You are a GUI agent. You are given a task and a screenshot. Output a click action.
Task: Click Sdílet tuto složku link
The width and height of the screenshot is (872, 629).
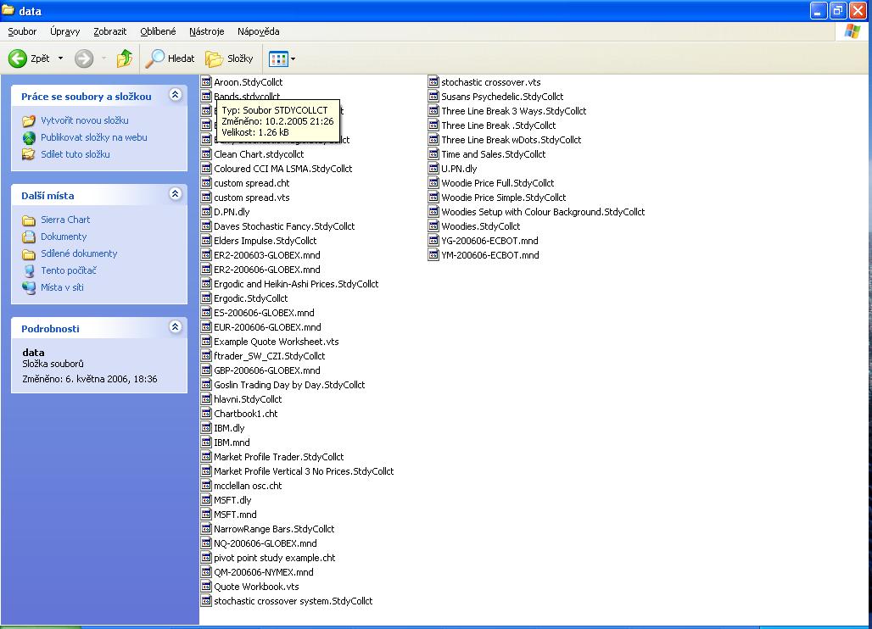coord(75,154)
